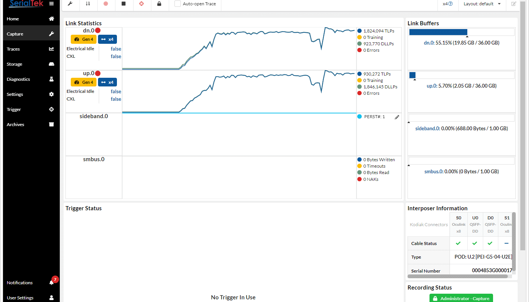
Task: Open the hamburger menu next to SerialTek
Action: tap(51, 4)
